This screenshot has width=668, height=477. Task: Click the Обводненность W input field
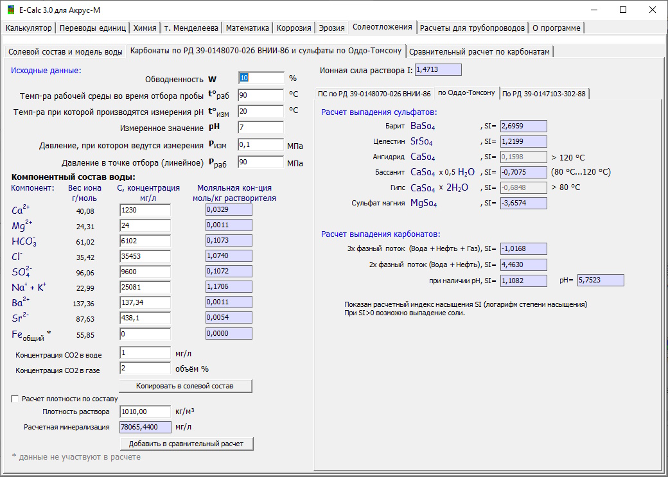point(260,78)
